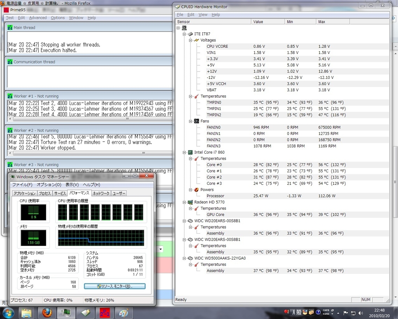Image resolution: width=398 pixels, height=319 pixels.
Task: Click the リソース モニター button
Action: (115, 286)
